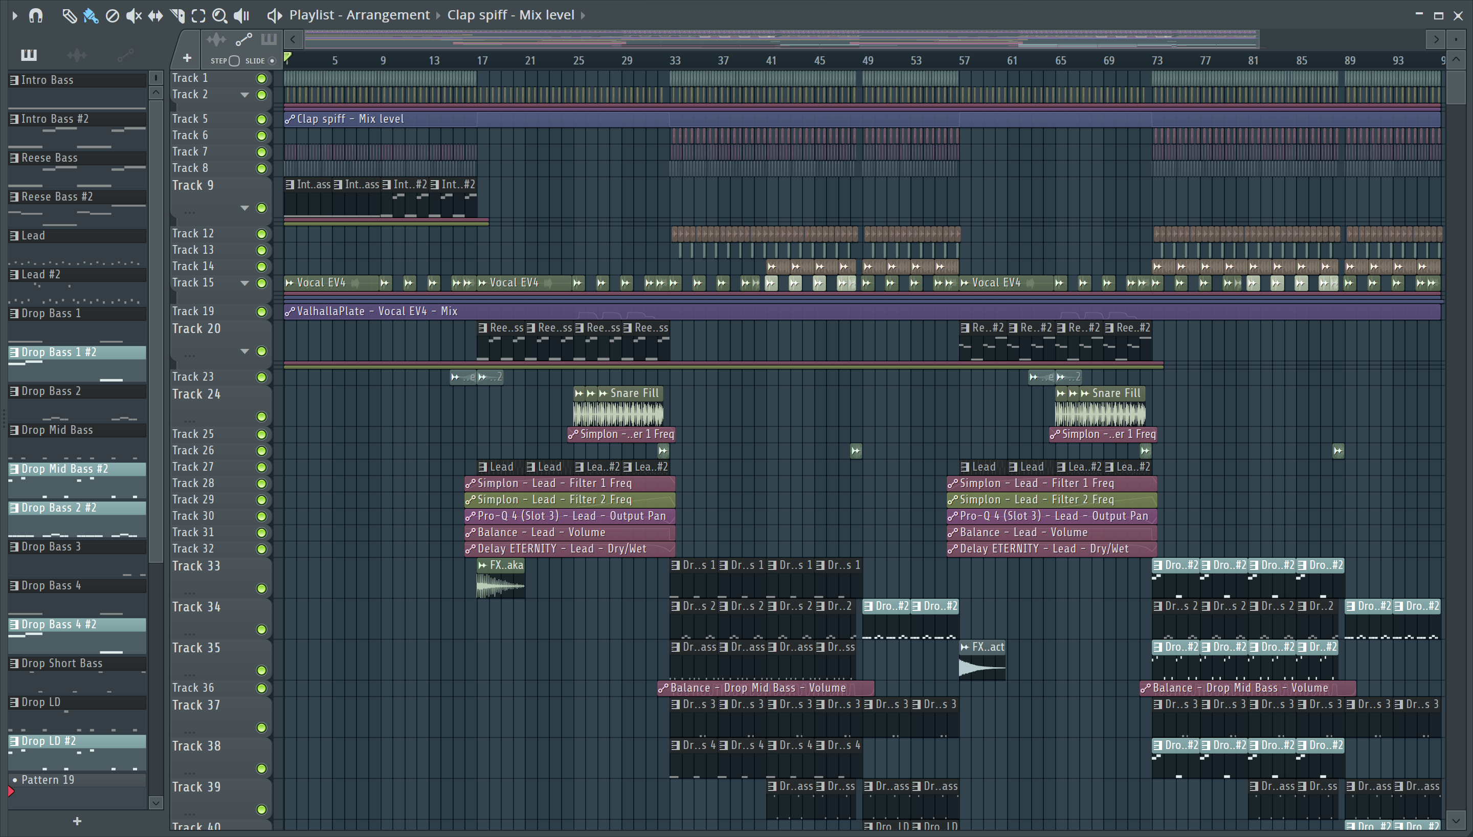Select the ValhallaPlate - Vocal EV4 - Mix clip

[x=862, y=312]
